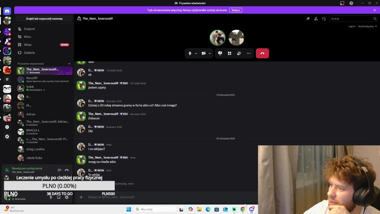Click connection signal bars icon

7,170
